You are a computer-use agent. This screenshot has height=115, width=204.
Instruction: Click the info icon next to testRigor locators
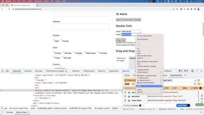tap(140, 105)
